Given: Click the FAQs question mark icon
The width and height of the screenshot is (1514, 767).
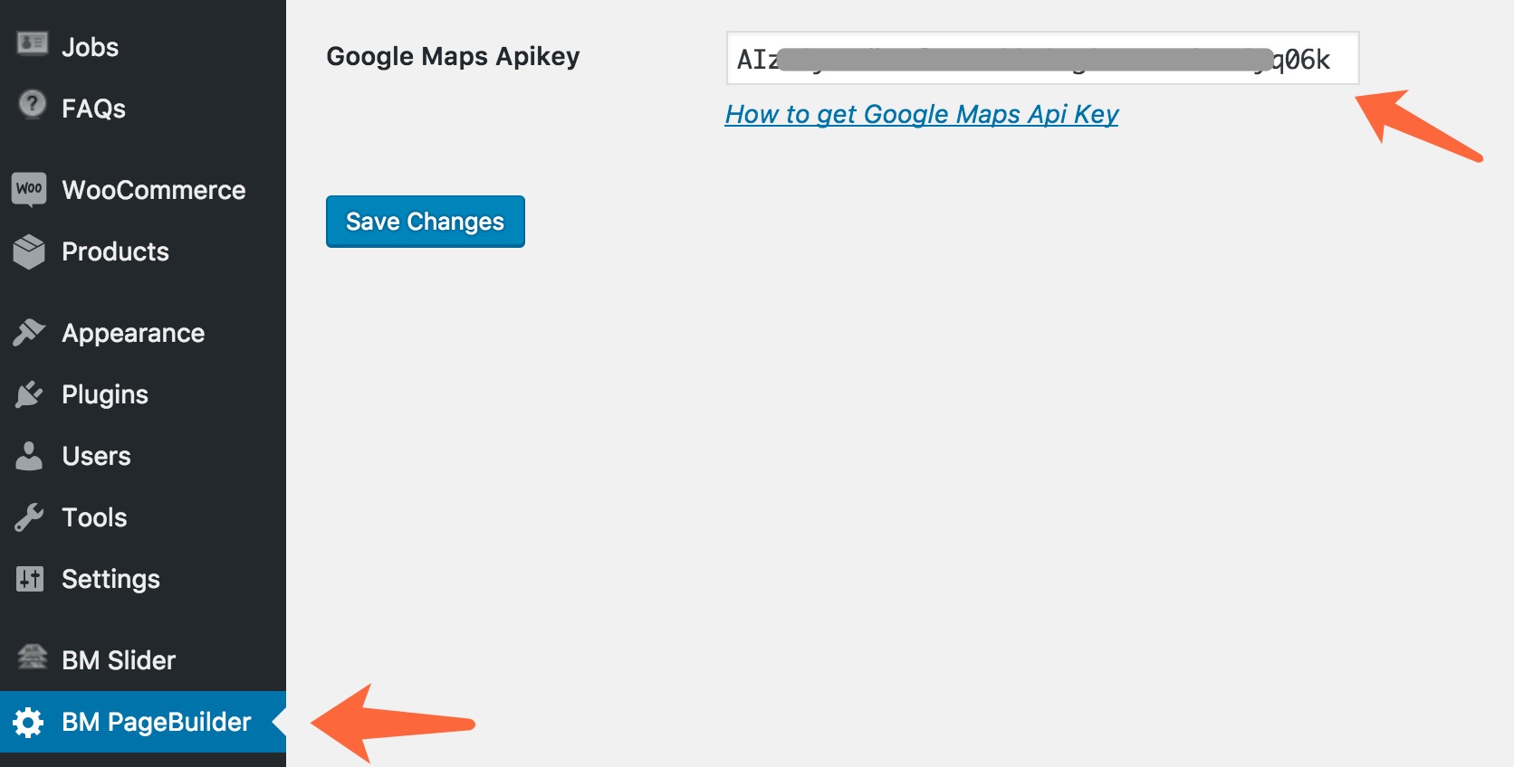Looking at the screenshot, I should pos(32,105).
